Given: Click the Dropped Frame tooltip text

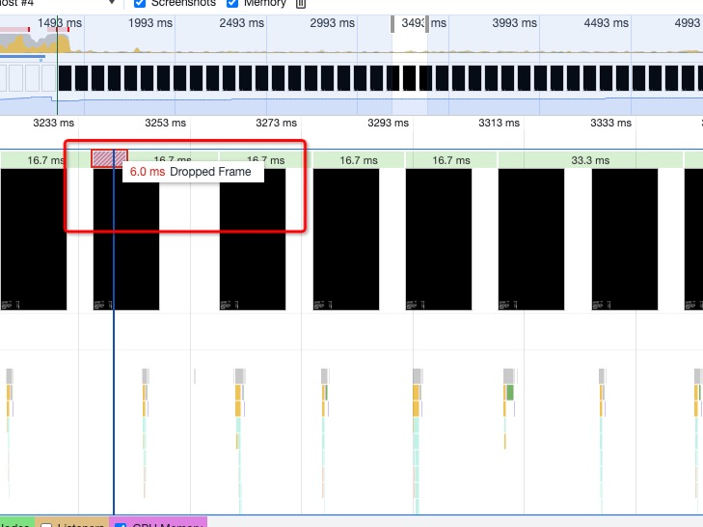Looking at the screenshot, I should [x=210, y=172].
